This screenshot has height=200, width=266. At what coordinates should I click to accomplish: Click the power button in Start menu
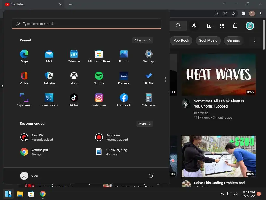tap(151, 176)
